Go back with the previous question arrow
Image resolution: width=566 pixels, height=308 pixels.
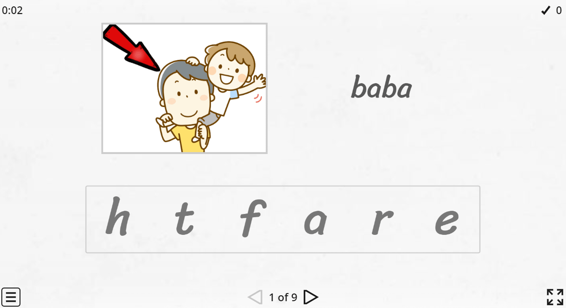255,297
